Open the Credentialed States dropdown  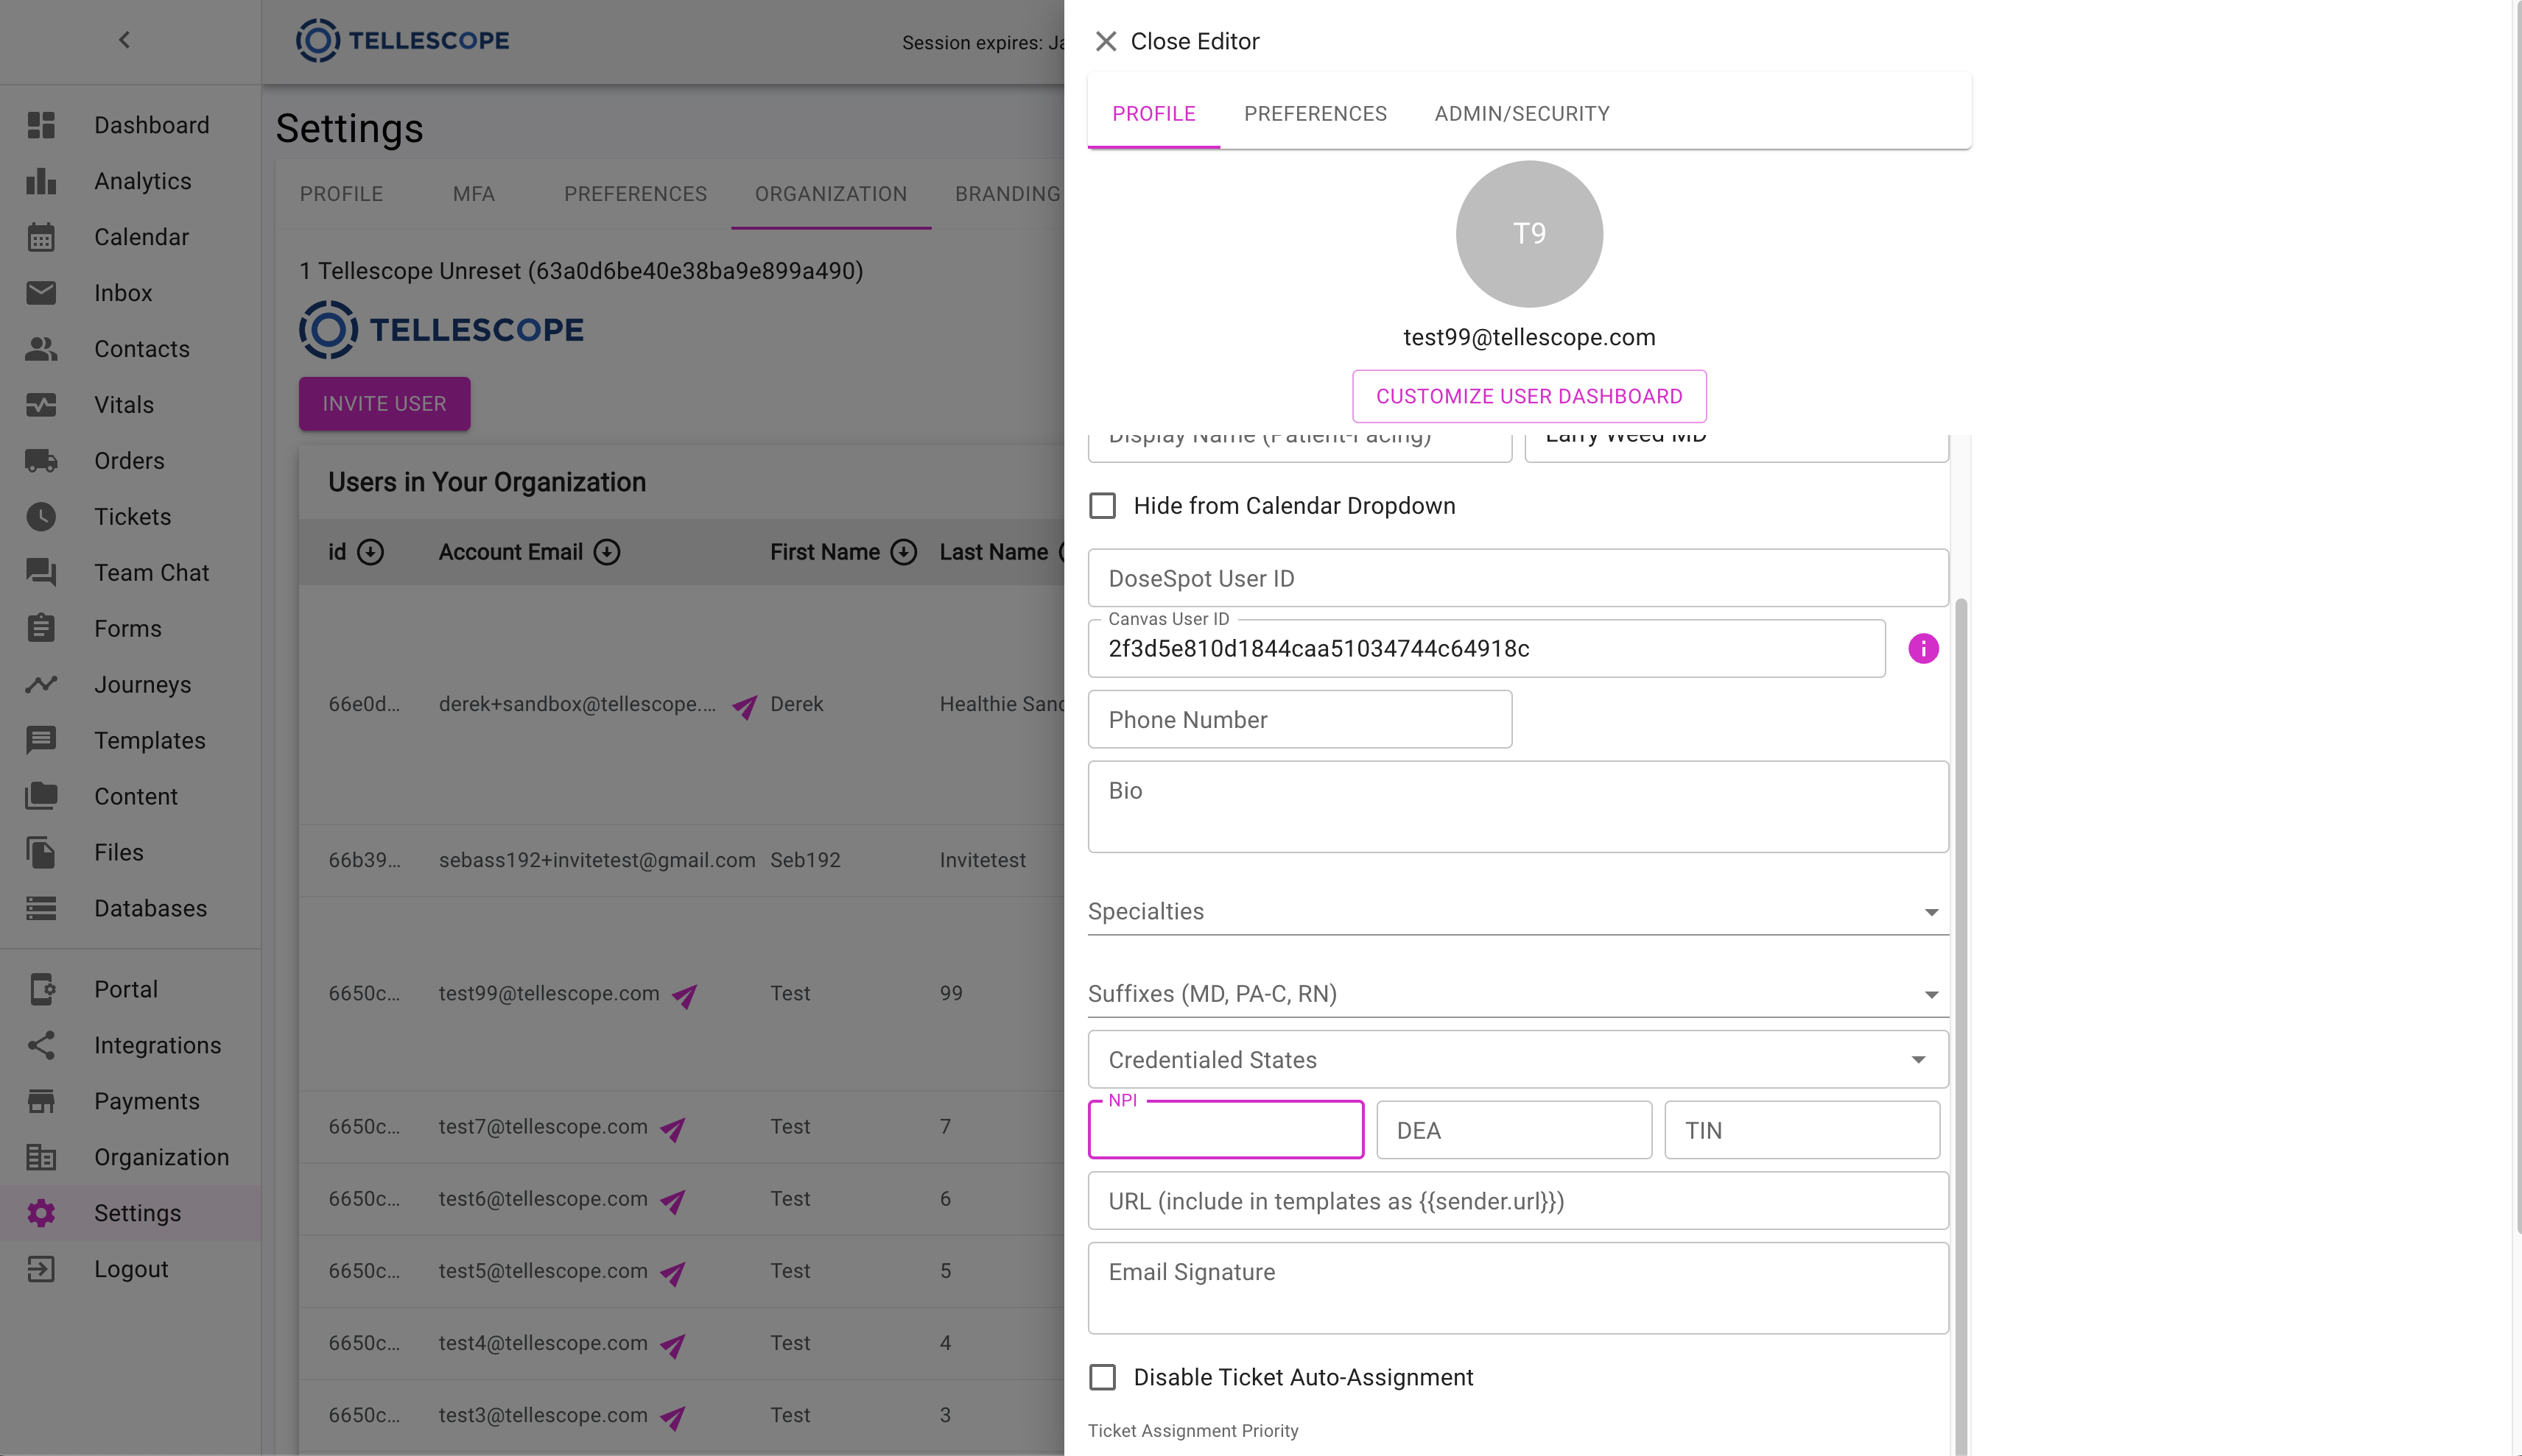coord(1517,1060)
